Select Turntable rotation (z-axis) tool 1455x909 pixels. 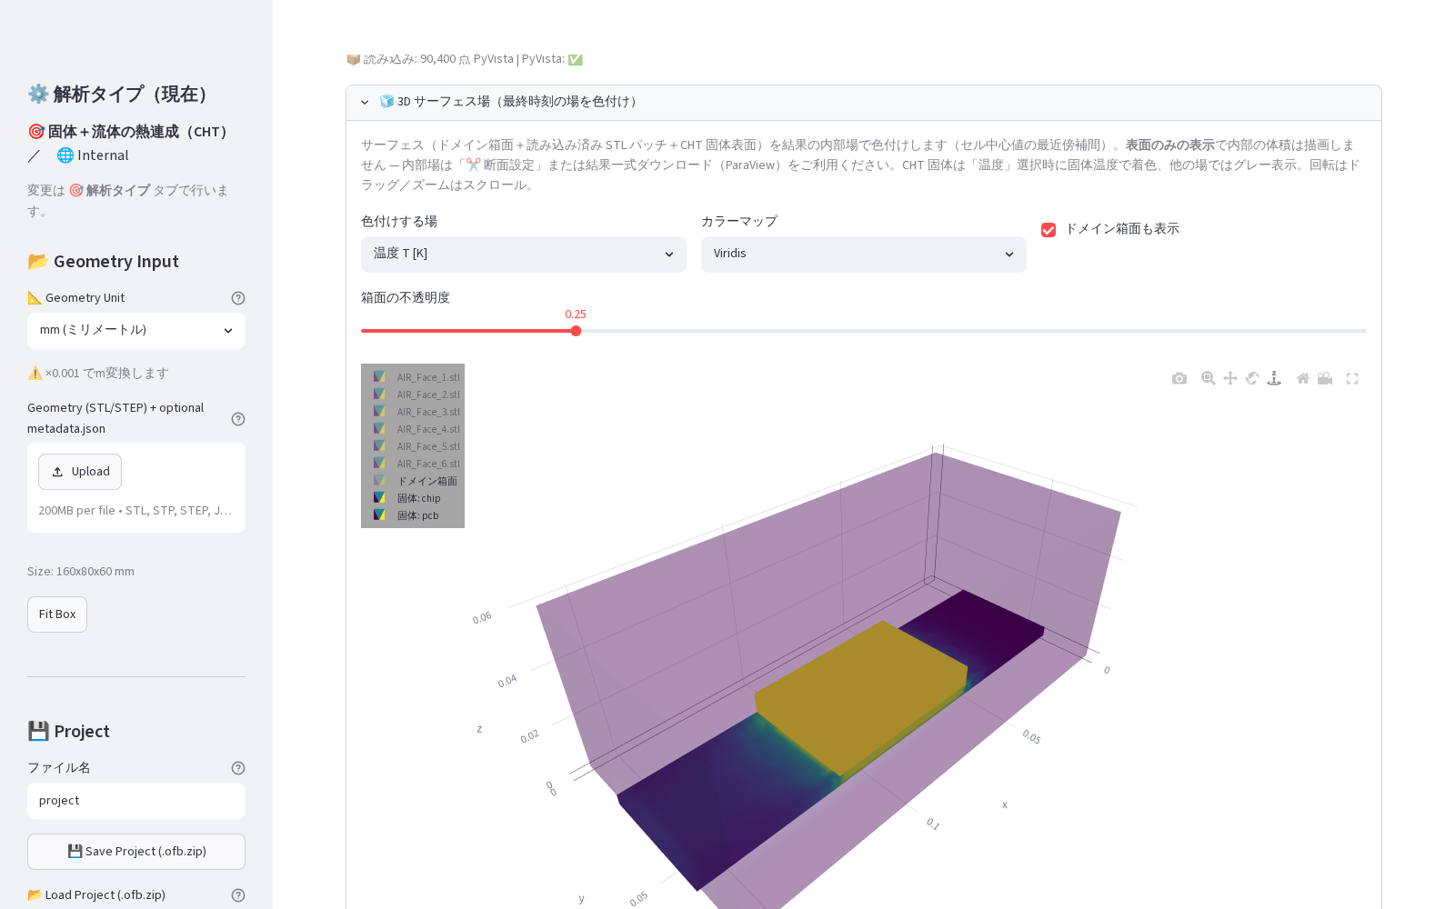click(1274, 378)
